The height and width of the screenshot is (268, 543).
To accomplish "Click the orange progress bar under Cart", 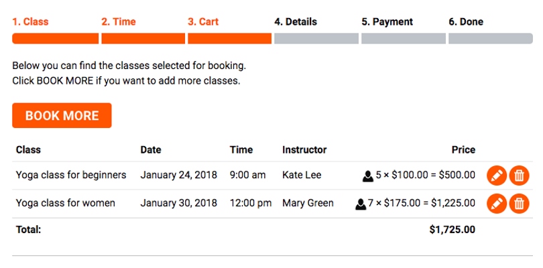I will pos(229,38).
